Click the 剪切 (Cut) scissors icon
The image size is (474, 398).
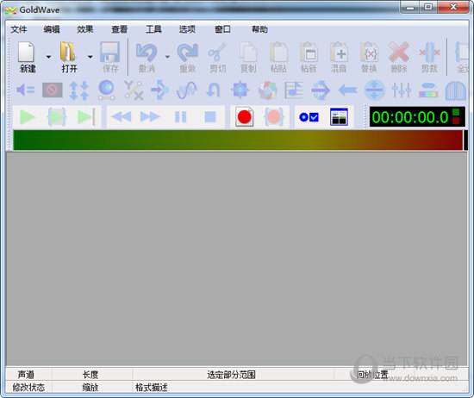217,52
